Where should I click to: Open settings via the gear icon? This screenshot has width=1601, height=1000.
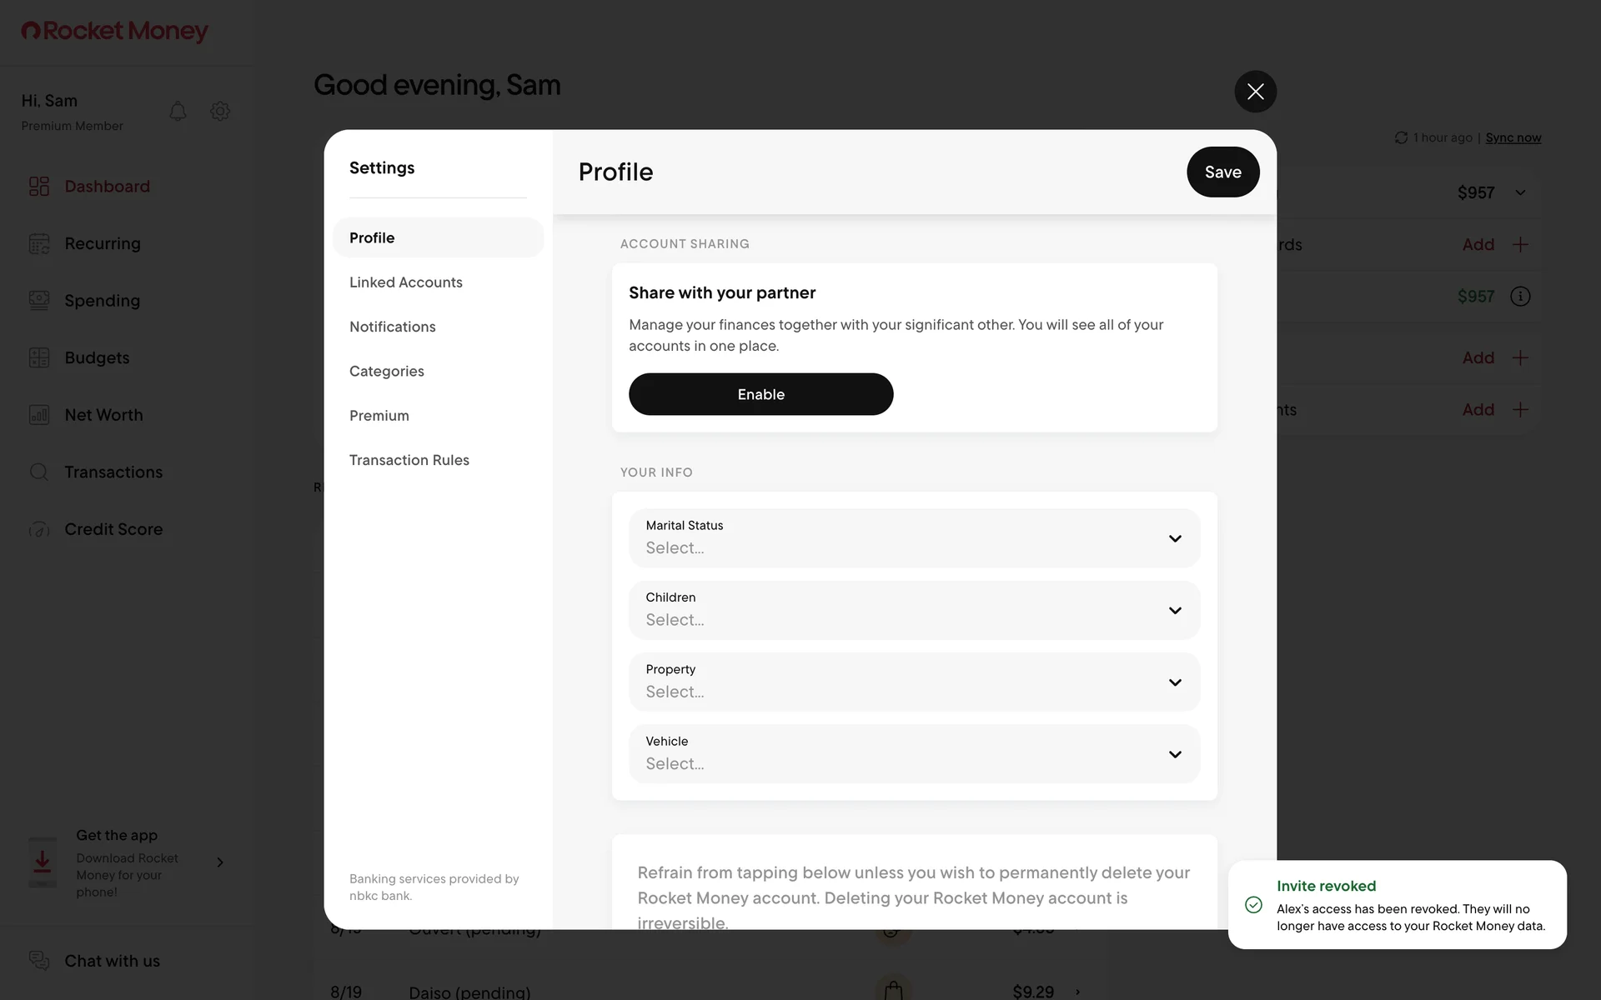[x=220, y=111]
